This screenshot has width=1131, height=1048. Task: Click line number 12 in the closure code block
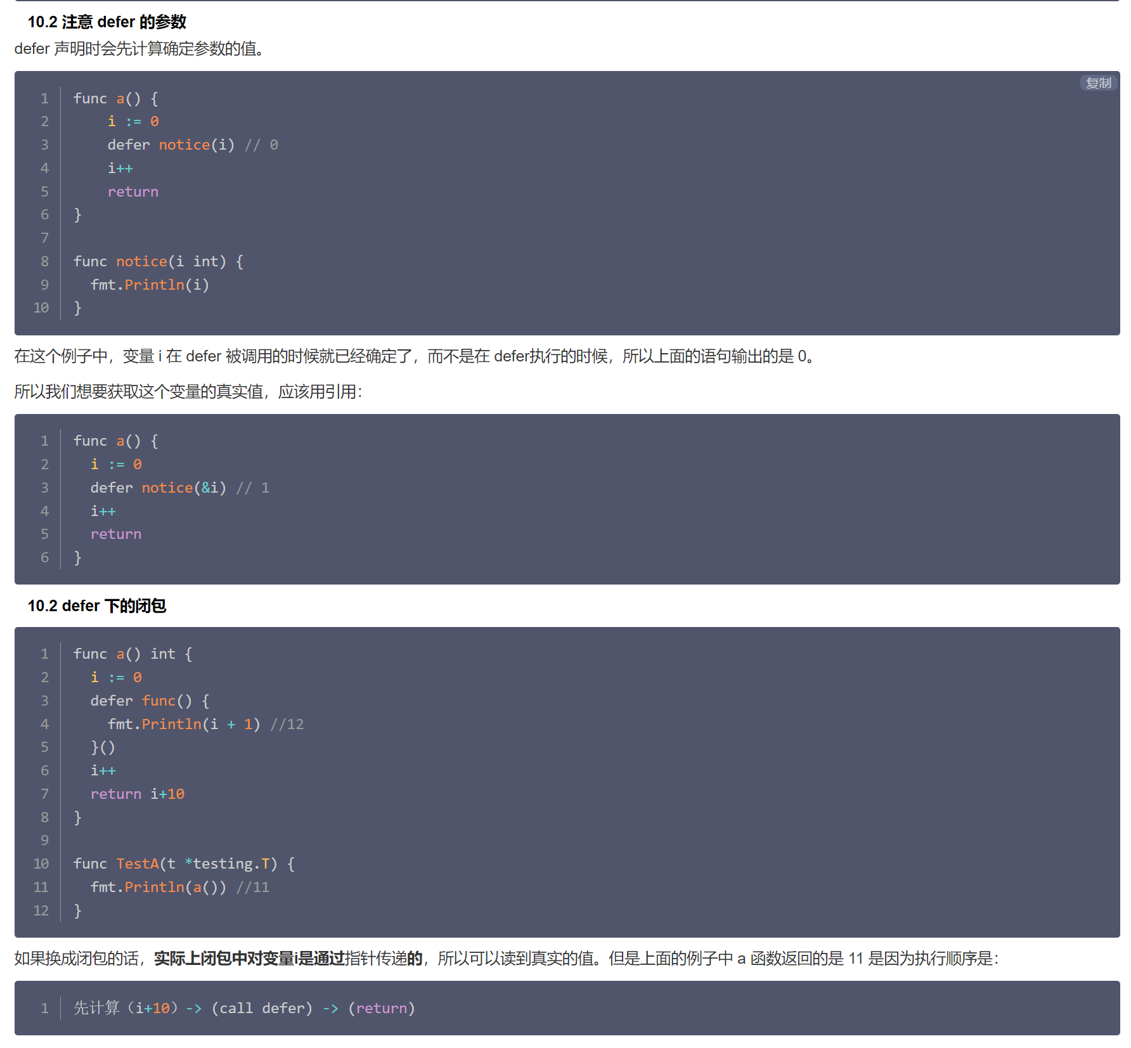41,910
